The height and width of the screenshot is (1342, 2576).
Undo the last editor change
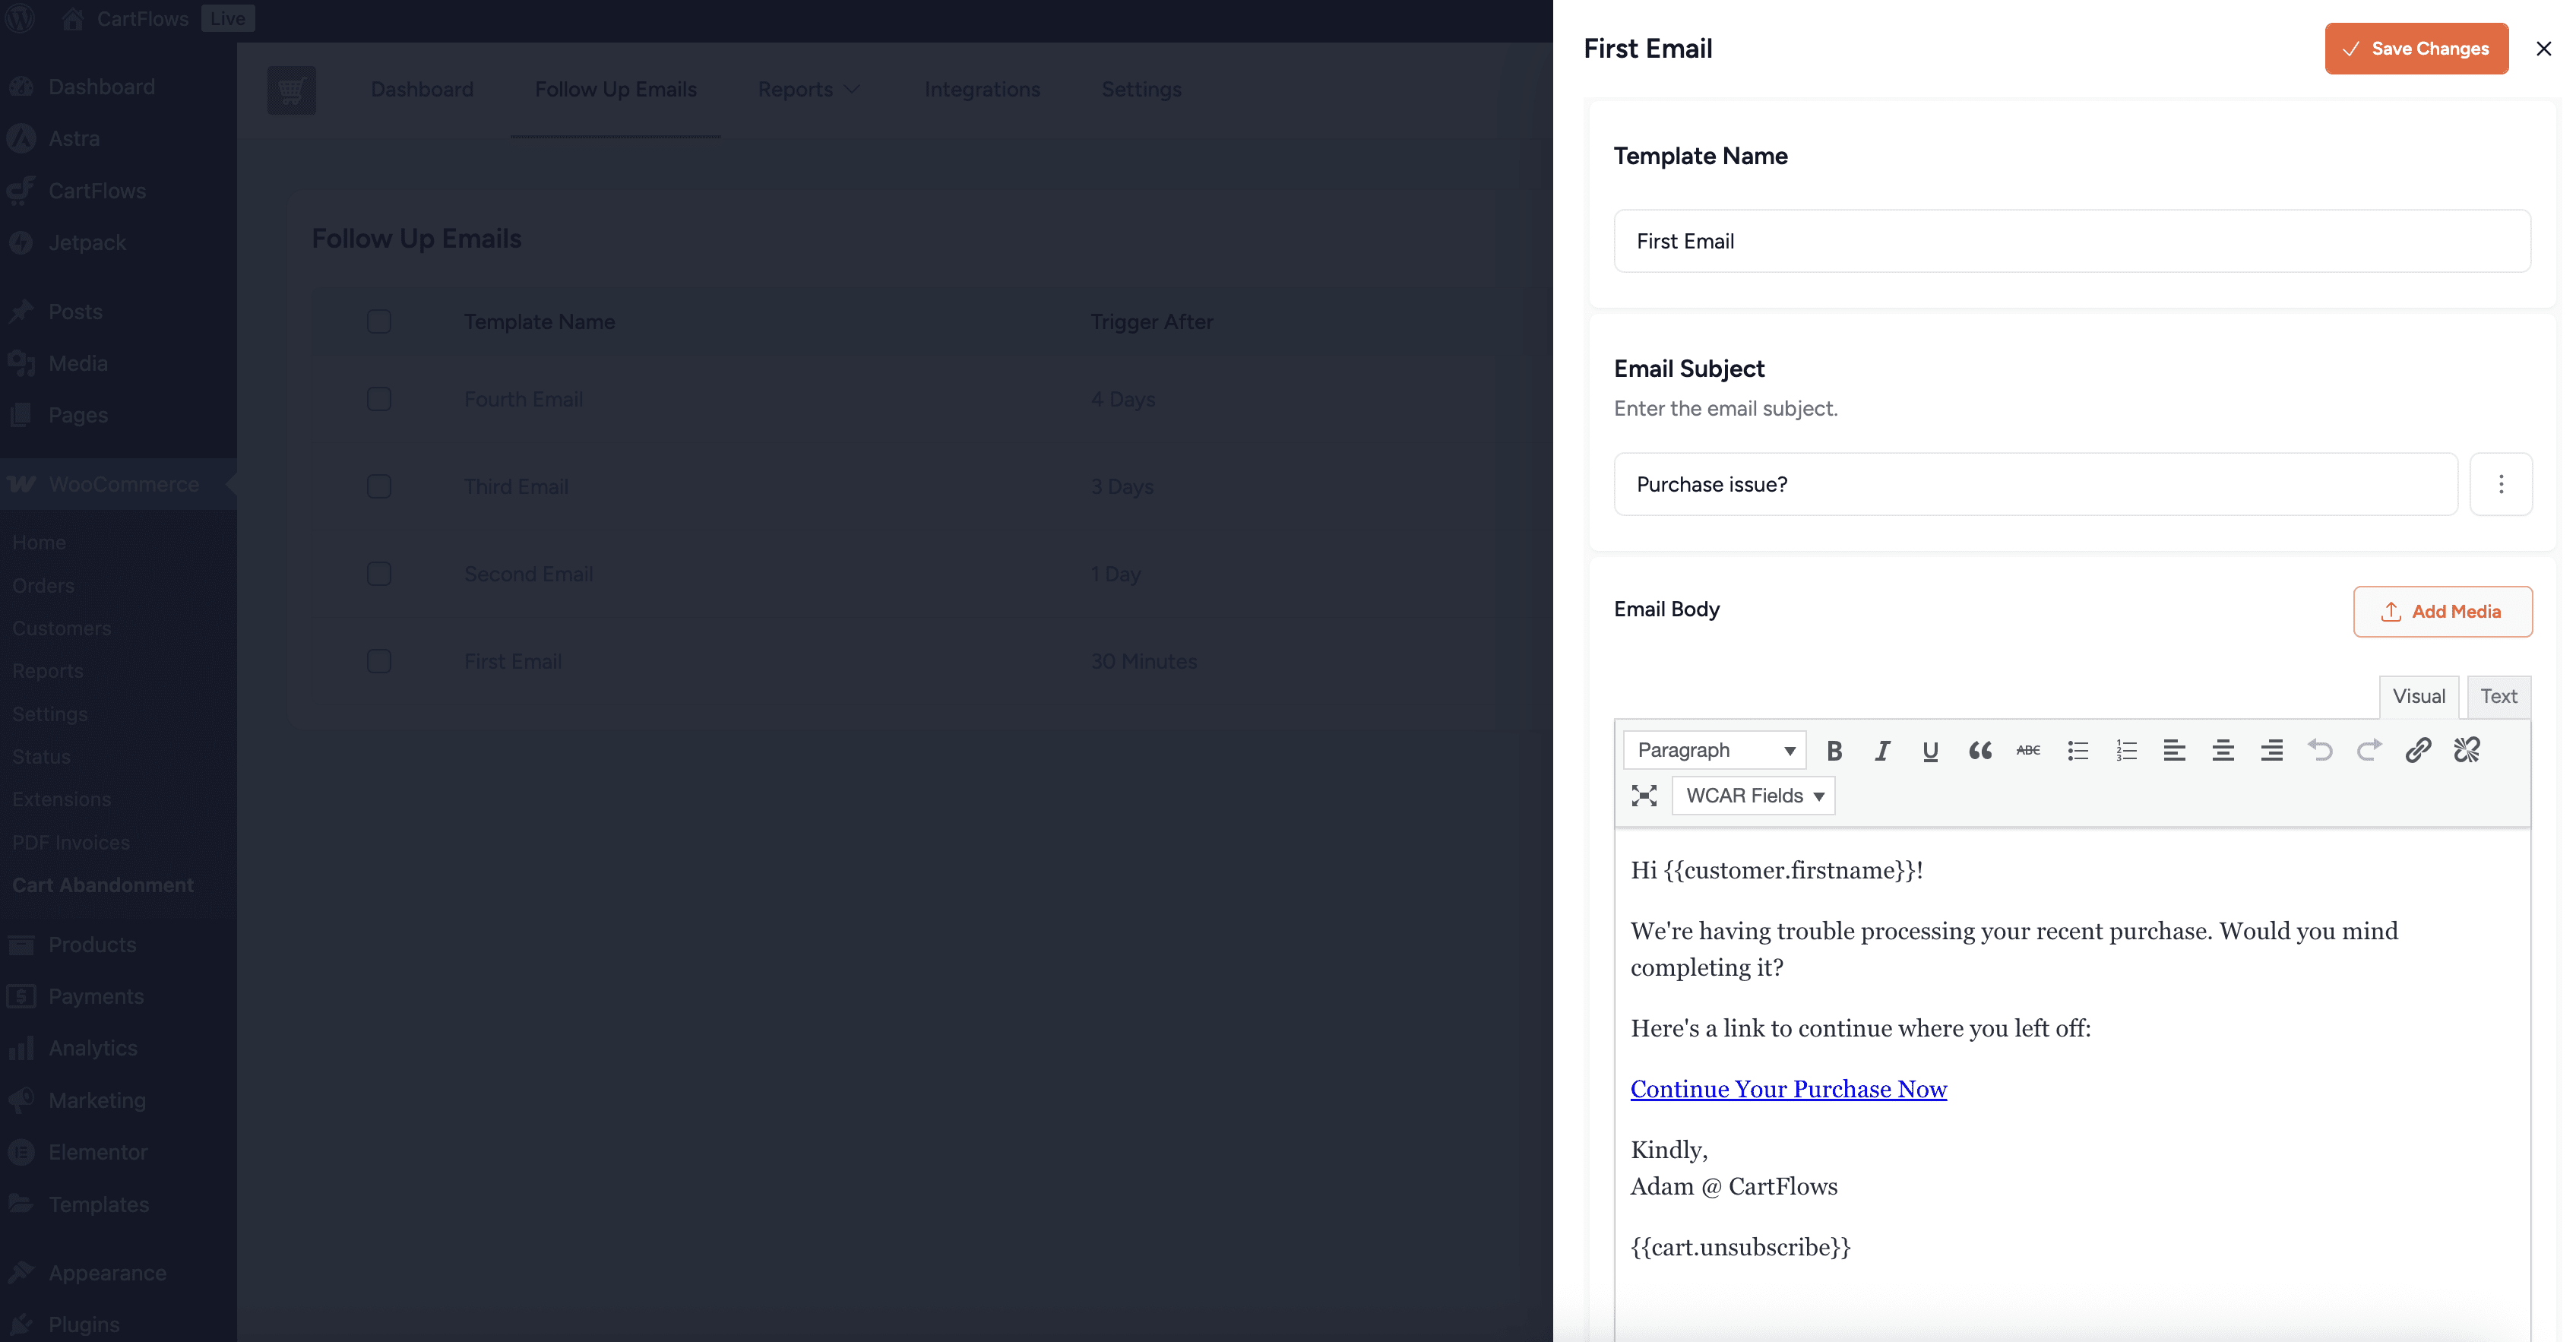tap(2320, 750)
